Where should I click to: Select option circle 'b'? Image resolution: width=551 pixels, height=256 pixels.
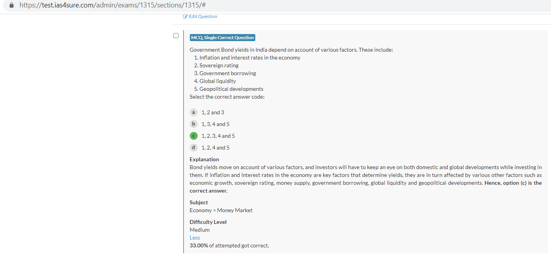193,124
